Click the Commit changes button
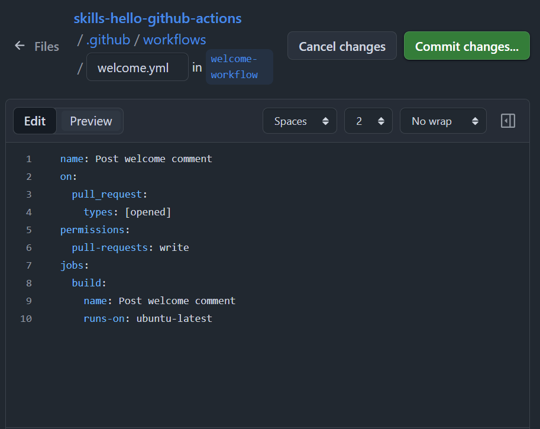 click(467, 46)
